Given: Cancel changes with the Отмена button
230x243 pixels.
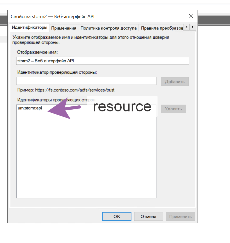Looking at the screenshot, I should click(148, 217).
